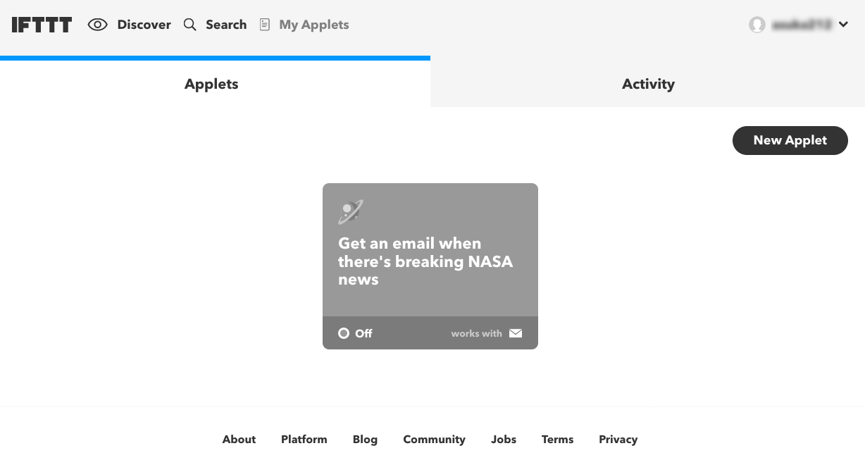Open the Privacy footer link
Screen dimensions: 865x472
(x=618, y=439)
